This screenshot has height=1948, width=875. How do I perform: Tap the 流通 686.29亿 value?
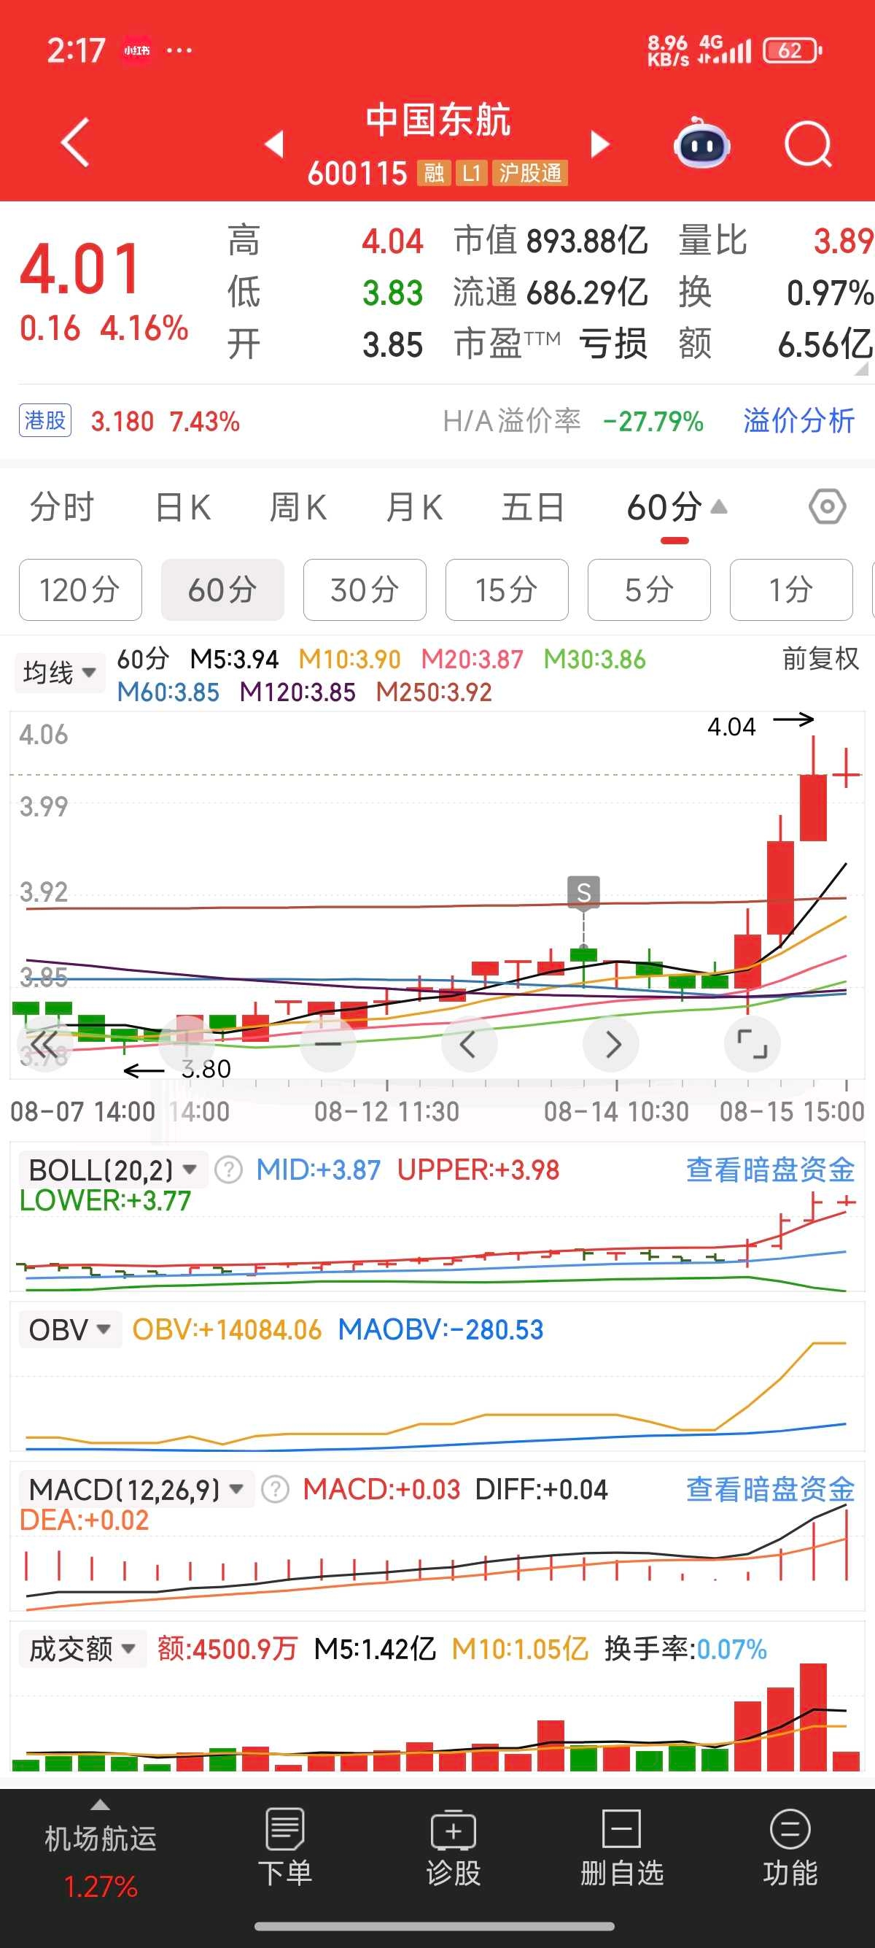550,293
